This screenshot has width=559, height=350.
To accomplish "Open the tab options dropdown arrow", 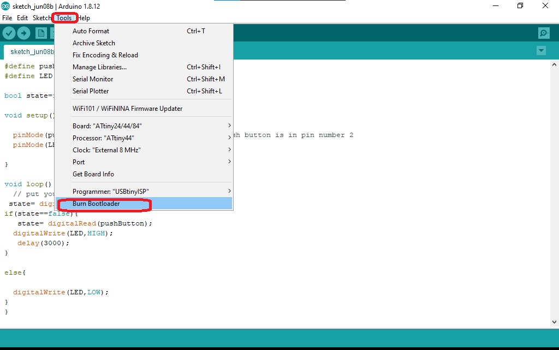I will point(541,51).
